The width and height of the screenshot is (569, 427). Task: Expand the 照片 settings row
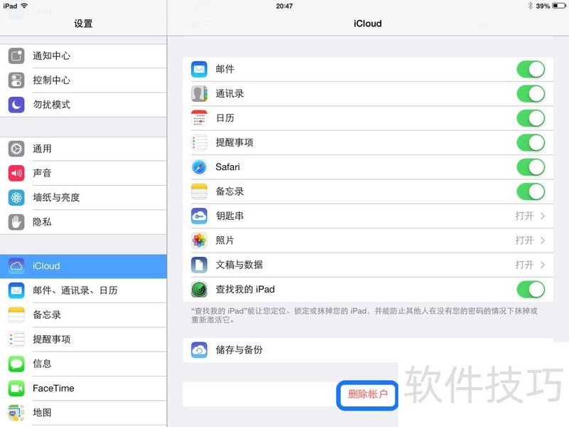(x=545, y=241)
